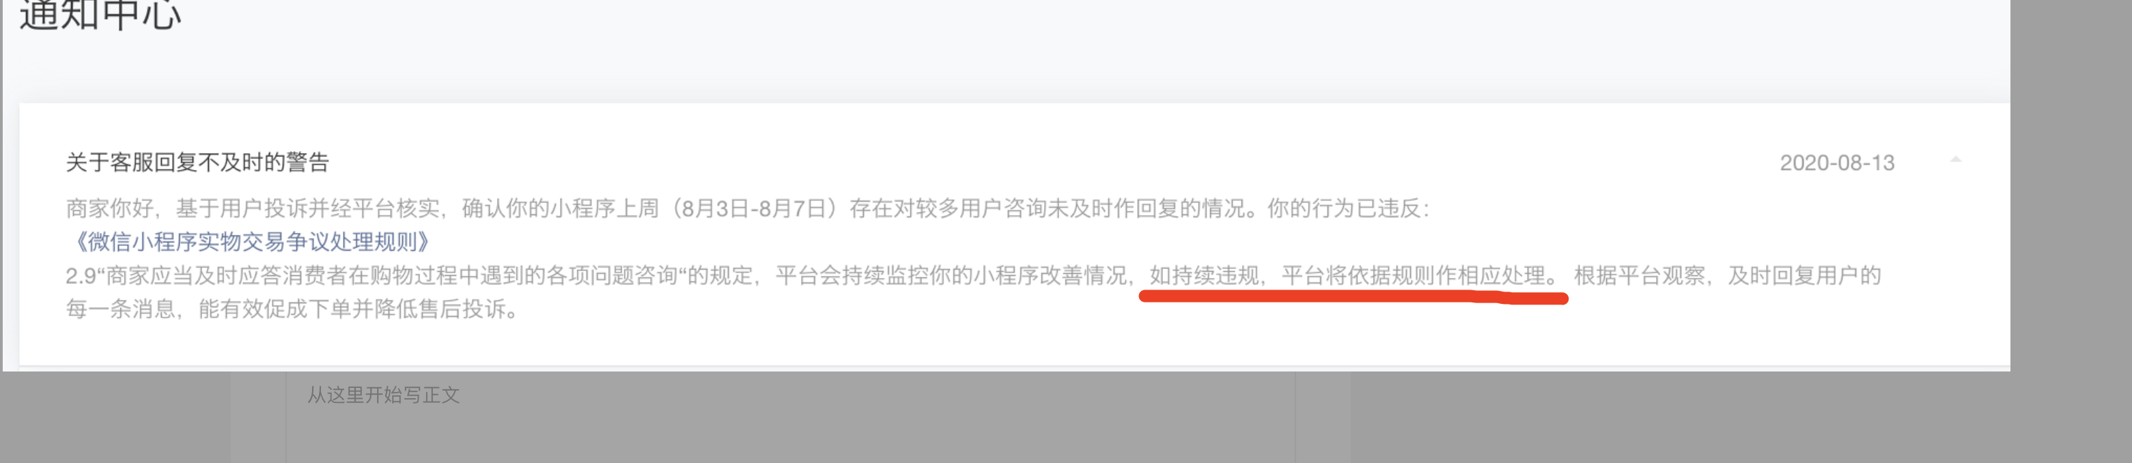Open the 微信小程序实物交易争议处理规则 link
Image resolution: width=2132 pixels, height=463 pixels.
[x=249, y=242]
